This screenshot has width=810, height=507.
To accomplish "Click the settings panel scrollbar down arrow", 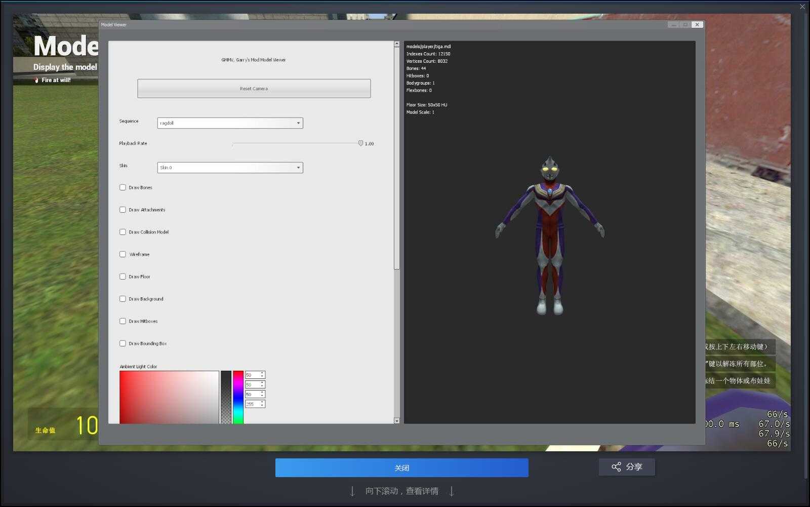I will click(396, 421).
